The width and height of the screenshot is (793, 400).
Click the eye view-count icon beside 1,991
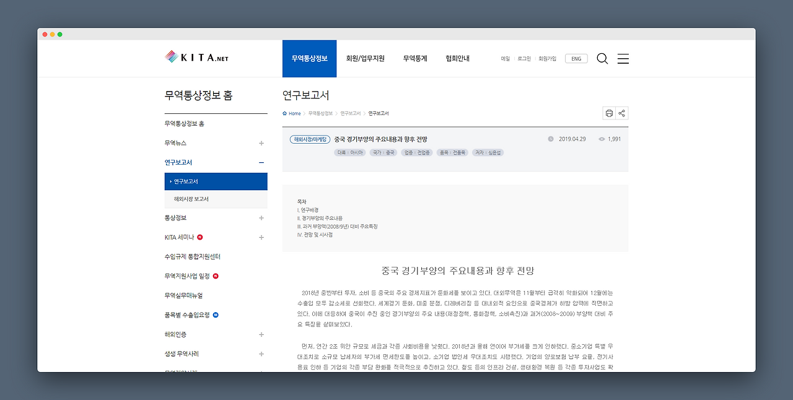click(602, 139)
